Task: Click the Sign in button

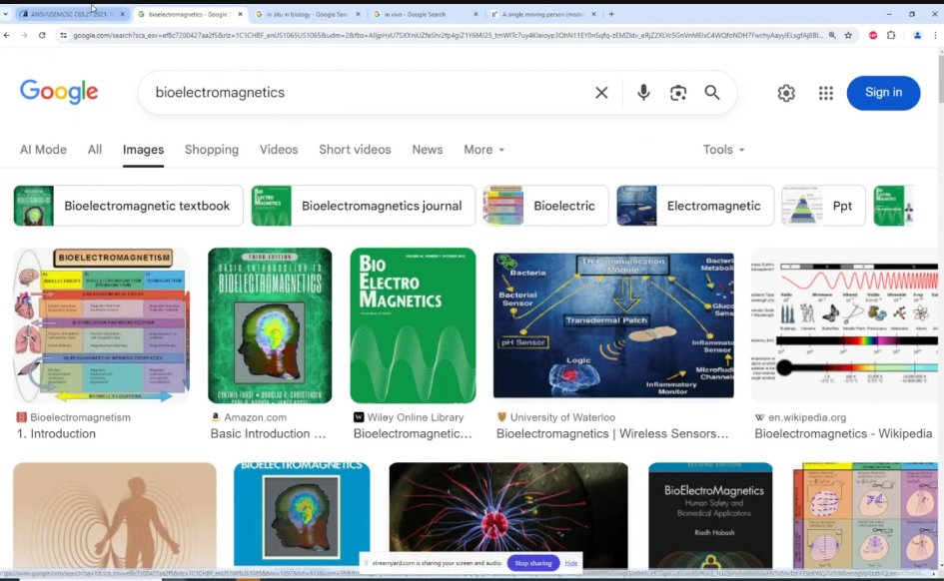Action: pos(883,93)
